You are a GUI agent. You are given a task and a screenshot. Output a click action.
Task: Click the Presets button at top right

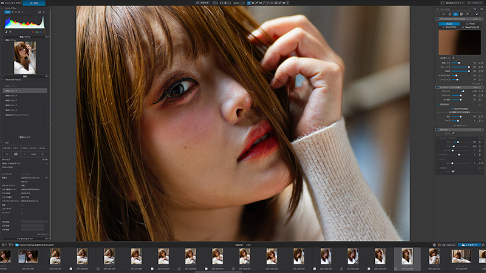point(475,3)
